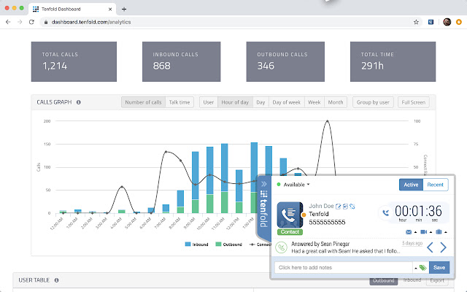Click the green tag icon beside notes
The height and width of the screenshot is (292, 467).
(423, 268)
